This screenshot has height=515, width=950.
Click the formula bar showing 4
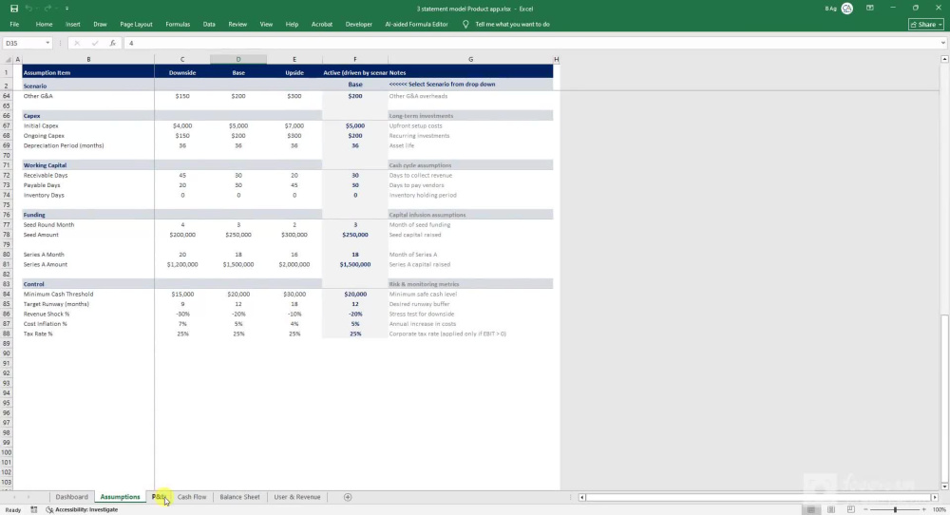click(530, 43)
